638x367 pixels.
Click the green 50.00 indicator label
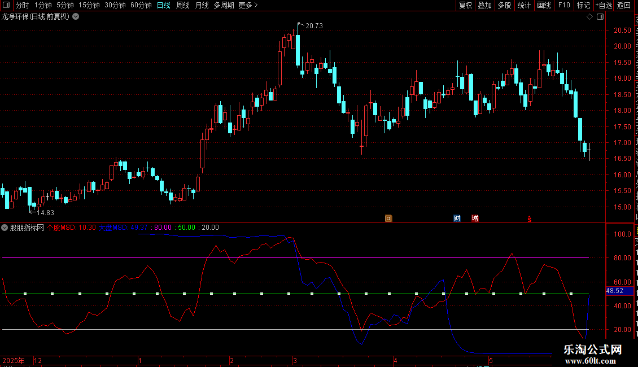[187, 228]
